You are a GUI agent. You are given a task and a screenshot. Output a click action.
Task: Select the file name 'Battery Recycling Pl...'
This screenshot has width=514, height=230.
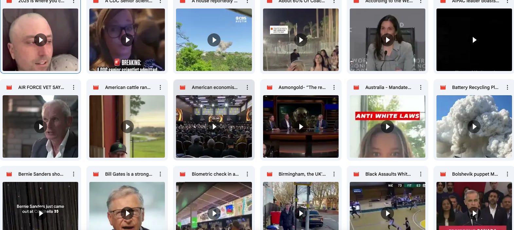coord(475,87)
